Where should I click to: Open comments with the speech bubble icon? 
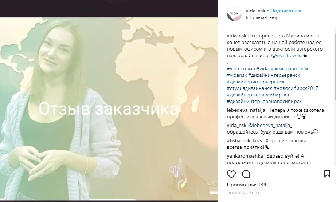point(246,174)
